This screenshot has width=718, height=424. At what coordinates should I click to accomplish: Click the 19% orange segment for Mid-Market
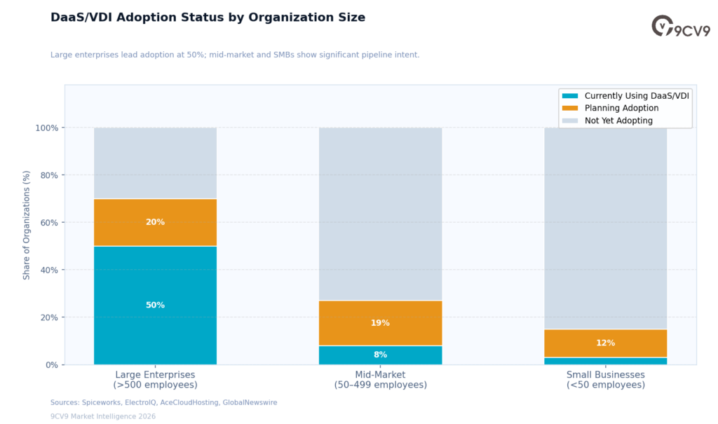coord(381,323)
